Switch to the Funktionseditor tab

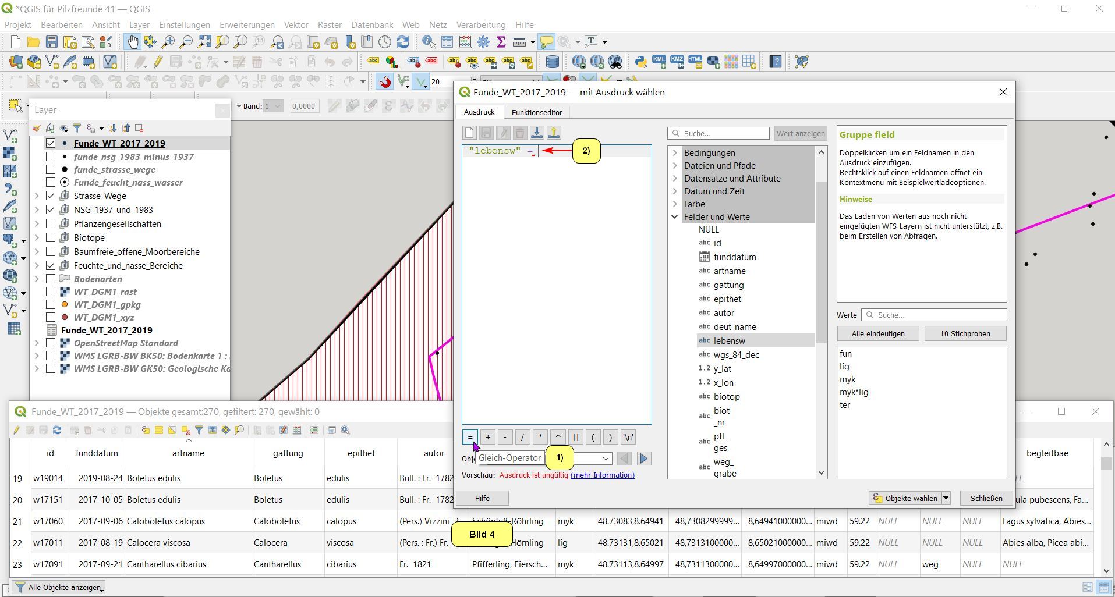536,112
